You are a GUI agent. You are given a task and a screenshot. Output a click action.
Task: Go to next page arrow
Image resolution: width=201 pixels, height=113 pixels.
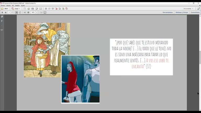(5, 12)
